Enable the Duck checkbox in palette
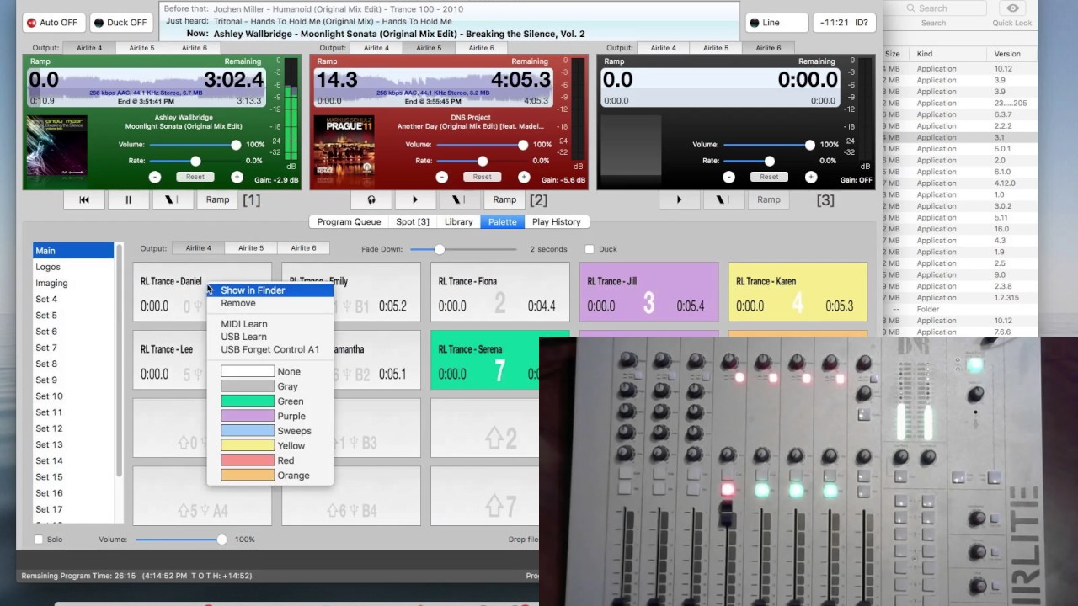 [590, 249]
